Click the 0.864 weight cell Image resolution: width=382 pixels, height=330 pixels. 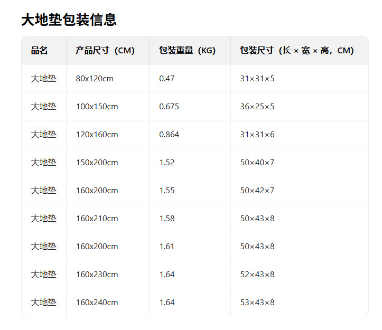169,135
